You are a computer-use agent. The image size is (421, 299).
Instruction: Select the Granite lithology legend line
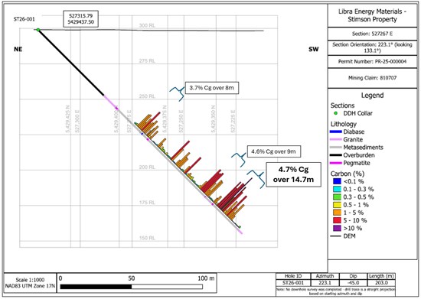click(x=336, y=139)
